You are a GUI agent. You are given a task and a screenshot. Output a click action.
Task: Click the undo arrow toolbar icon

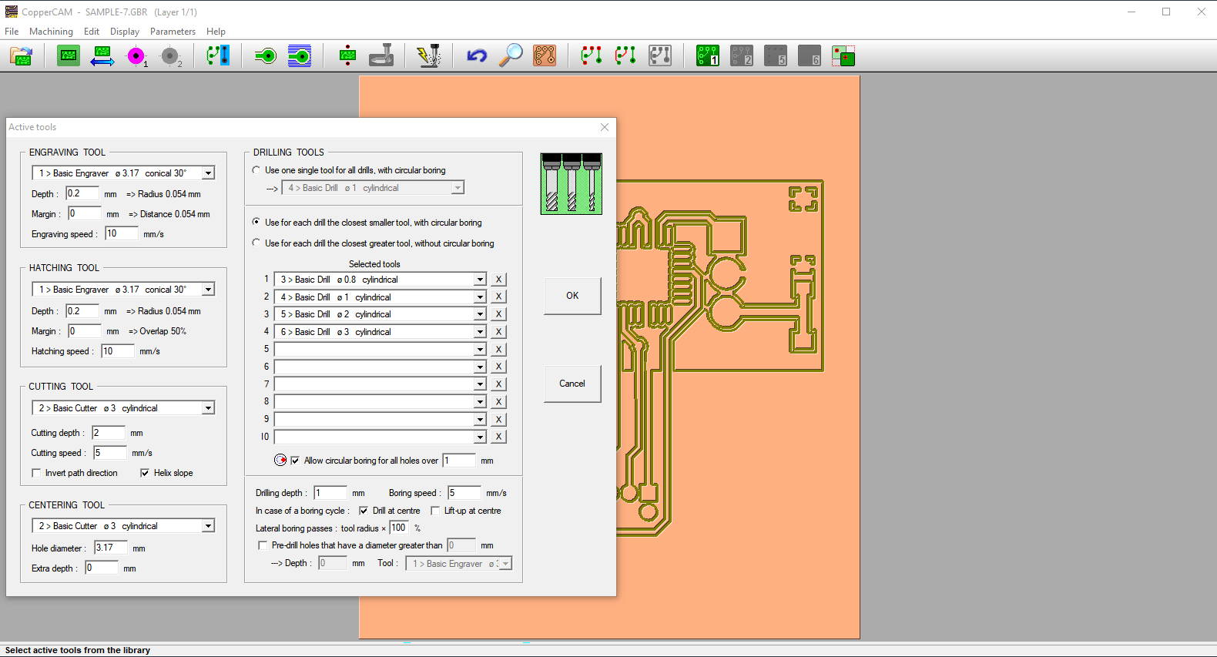477,56
